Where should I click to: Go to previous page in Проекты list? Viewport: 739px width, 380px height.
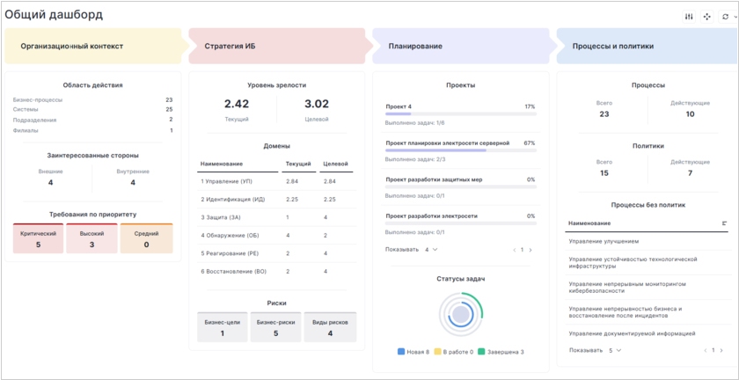click(x=514, y=250)
